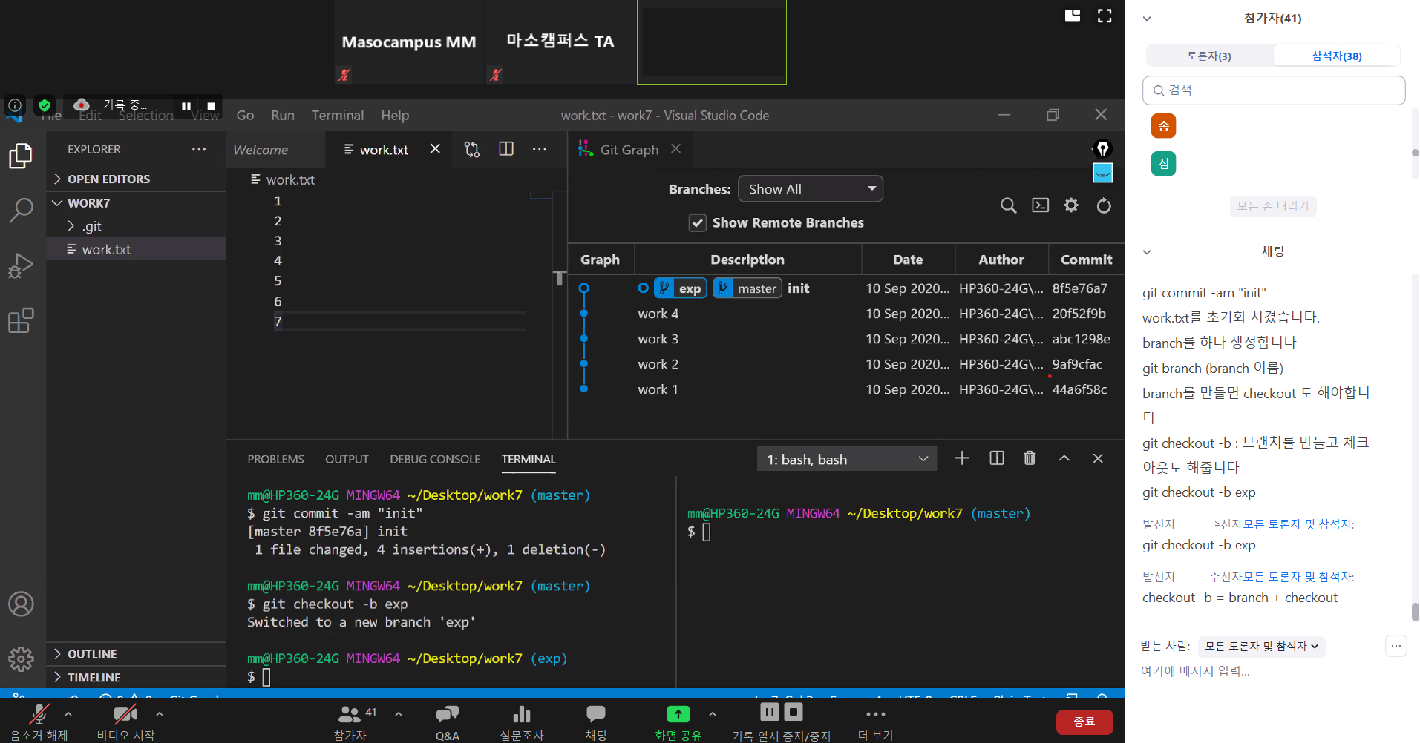Click the Git Graph refresh icon
Image resolution: width=1420 pixels, height=743 pixels.
pos(1104,205)
